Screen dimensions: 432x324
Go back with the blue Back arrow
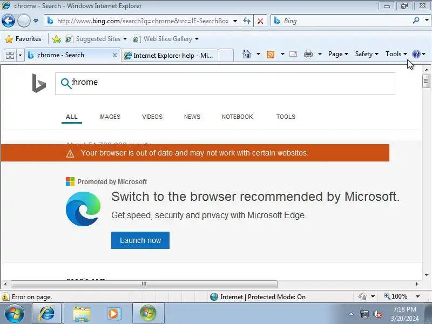[x=8, y=21]
